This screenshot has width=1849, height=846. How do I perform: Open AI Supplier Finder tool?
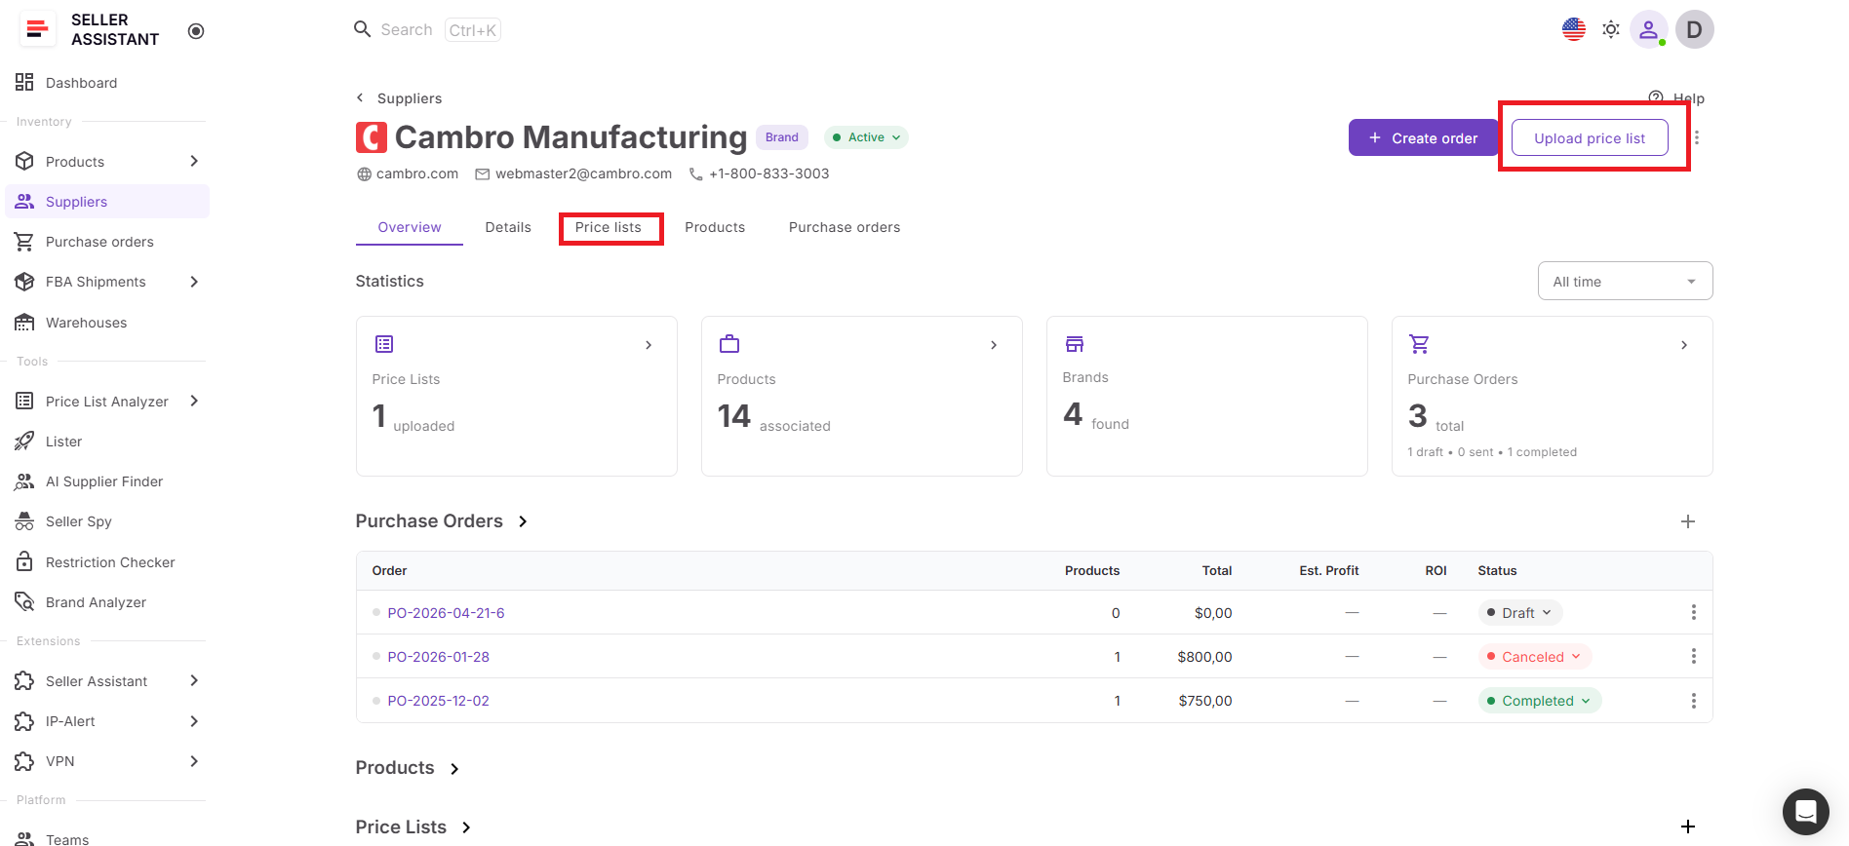coord(103,481)
